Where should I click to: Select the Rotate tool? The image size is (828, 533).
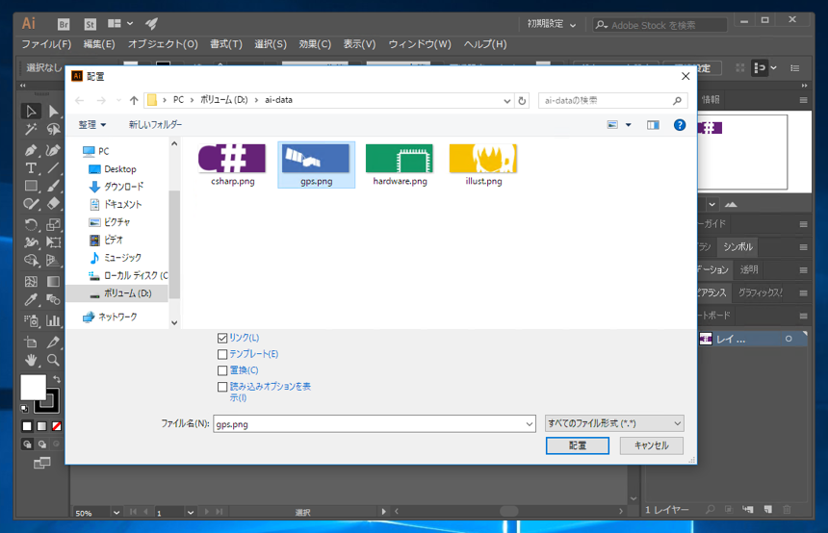(31, 225)
